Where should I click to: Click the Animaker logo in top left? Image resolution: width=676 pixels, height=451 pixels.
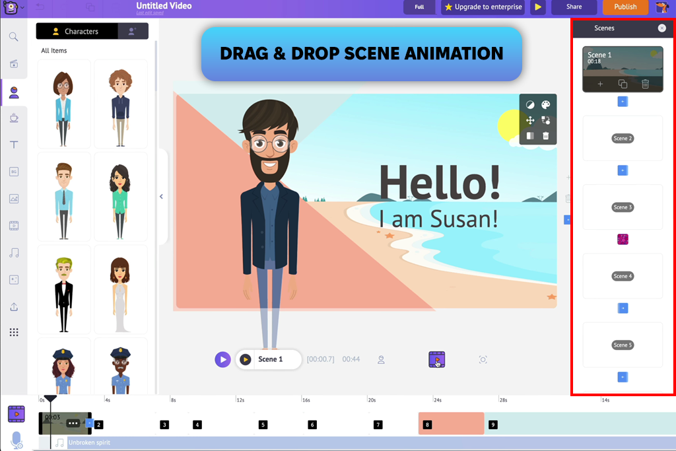click(x=11, y=7)
